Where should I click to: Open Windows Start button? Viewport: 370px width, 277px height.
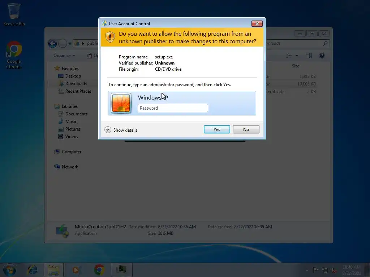(x=10, y=270)
